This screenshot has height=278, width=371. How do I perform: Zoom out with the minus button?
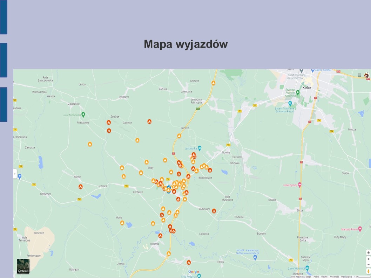click(368, 265)
